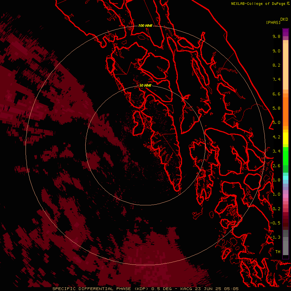Click the KACG station identifier in caption
The height and width of the screenshot is (291, 291).
click(x=186, y=289)
